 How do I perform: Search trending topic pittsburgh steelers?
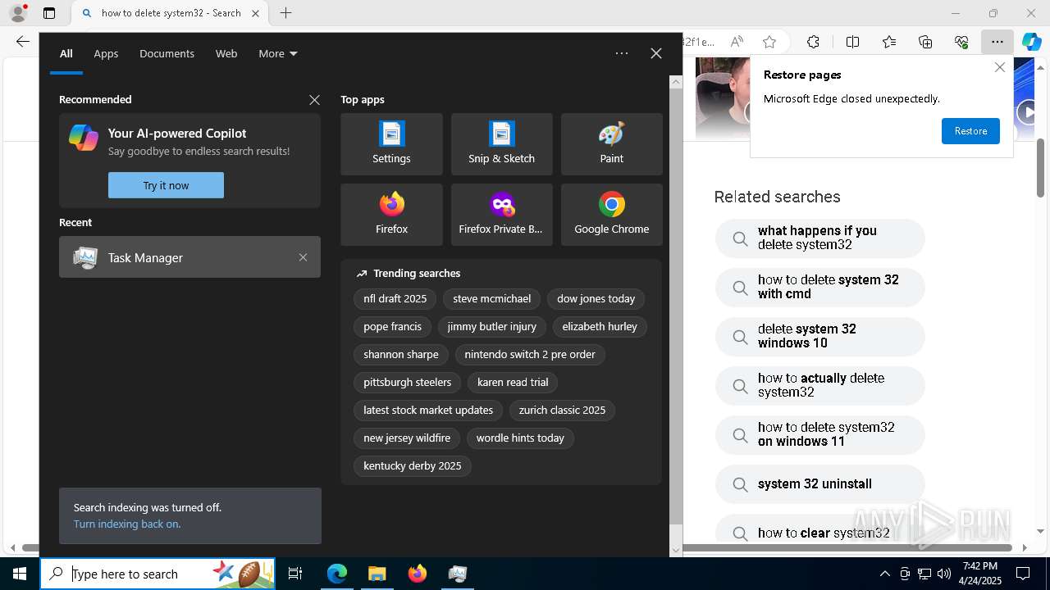pyautogui.click(x=408, y=382)
